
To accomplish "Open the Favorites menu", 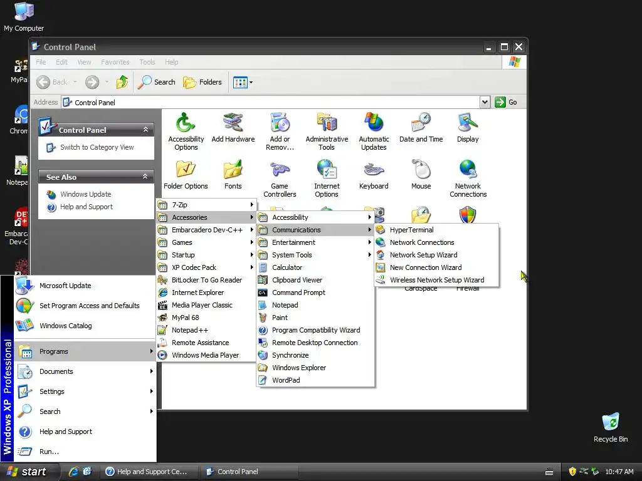I will point(115,62).
